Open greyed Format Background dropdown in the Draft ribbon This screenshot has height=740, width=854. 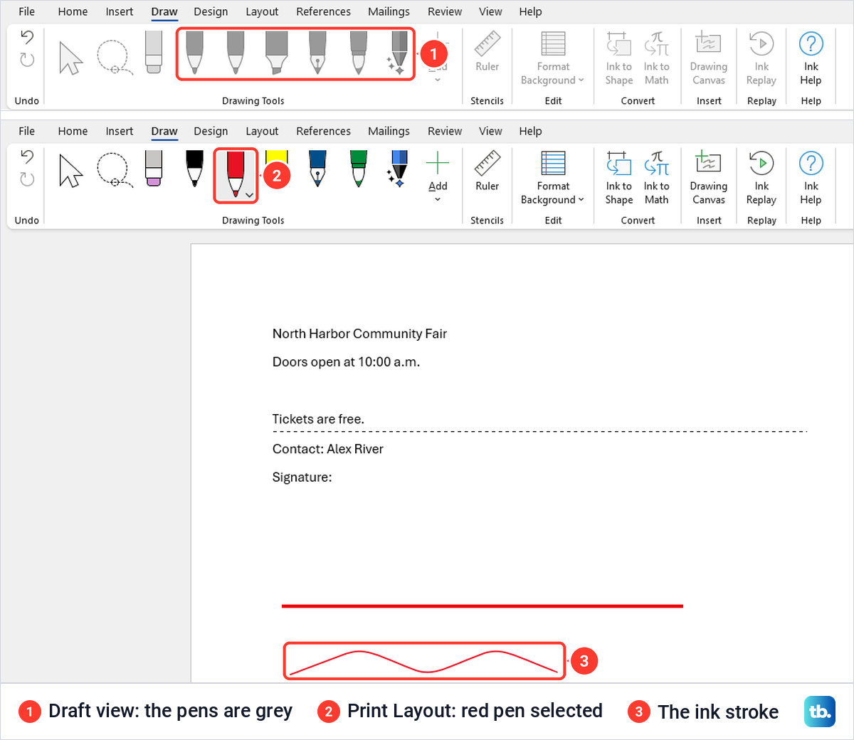(552, 58)
